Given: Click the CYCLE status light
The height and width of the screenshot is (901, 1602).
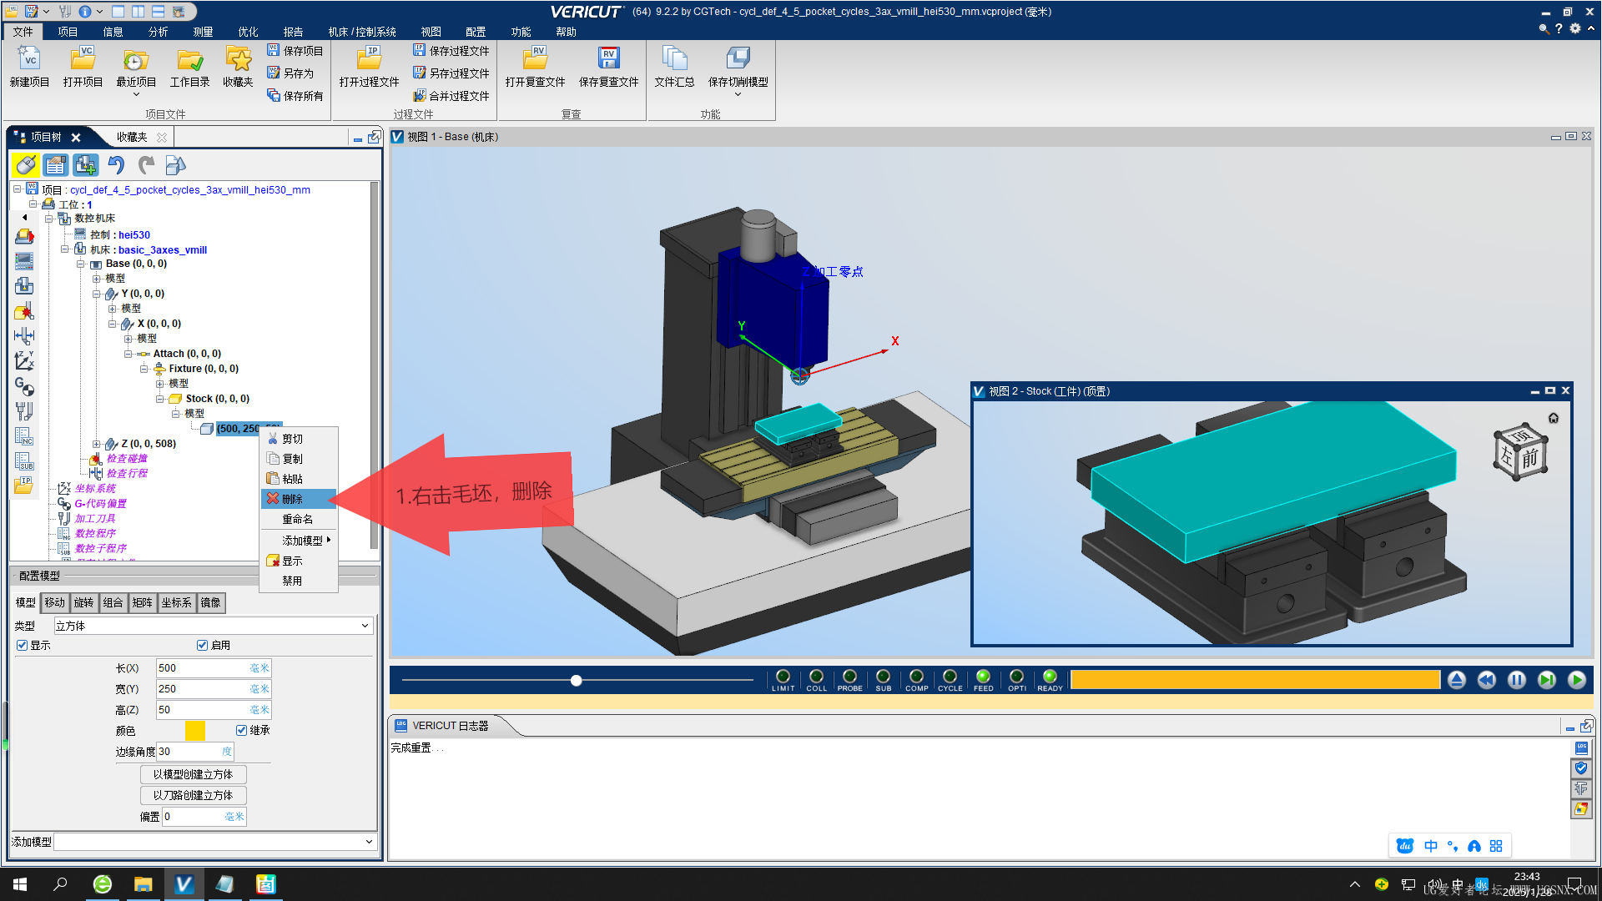Looking at the screenshot, I should [950, 677].
